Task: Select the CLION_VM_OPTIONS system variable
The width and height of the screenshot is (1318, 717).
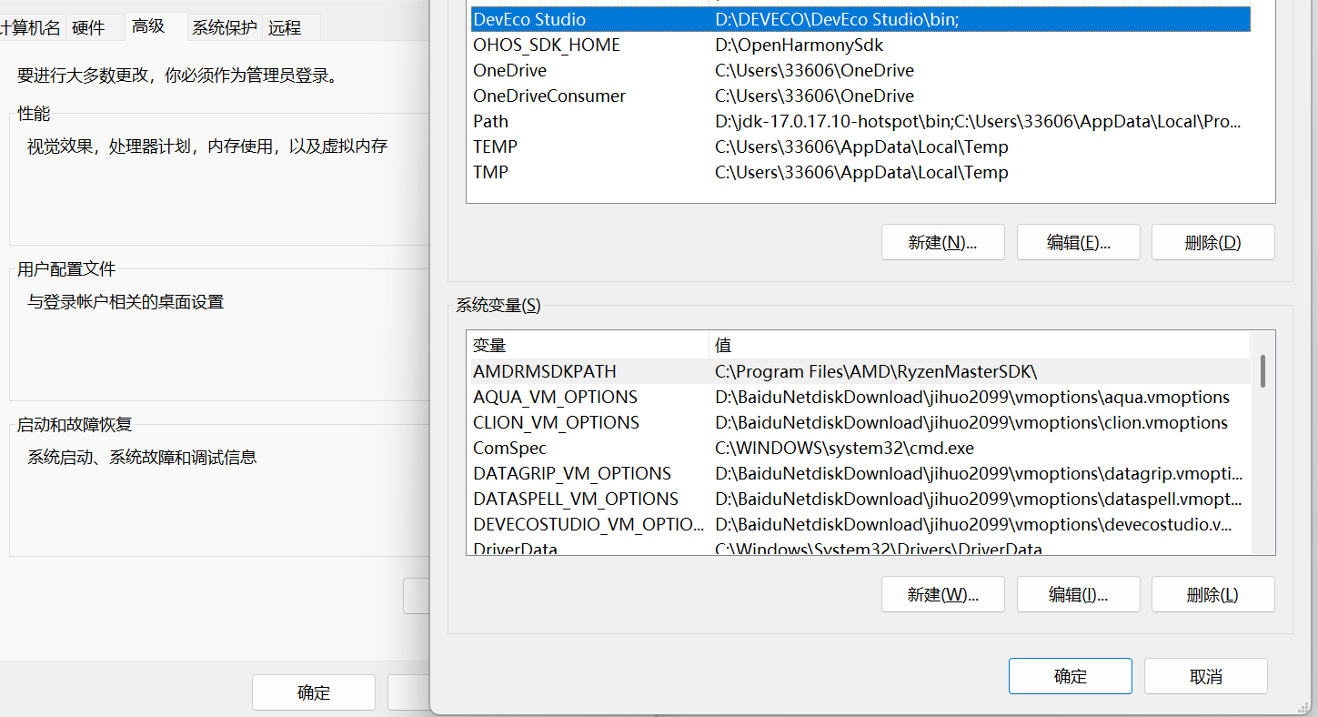Action: [x=859, y=422]
